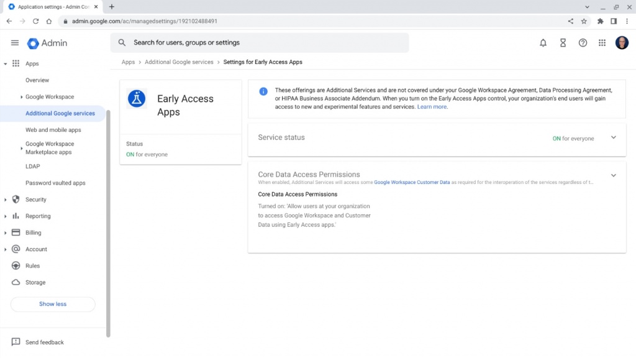Select Password vaulted apps
The height and width of the screenshot is (358, 636).
click(x=55, y=183)
